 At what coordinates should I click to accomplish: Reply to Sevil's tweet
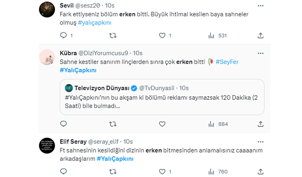coord(64,35)
